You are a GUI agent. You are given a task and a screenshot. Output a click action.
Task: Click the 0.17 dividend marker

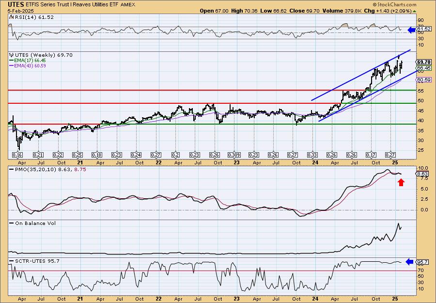click(x=371, y=155)
